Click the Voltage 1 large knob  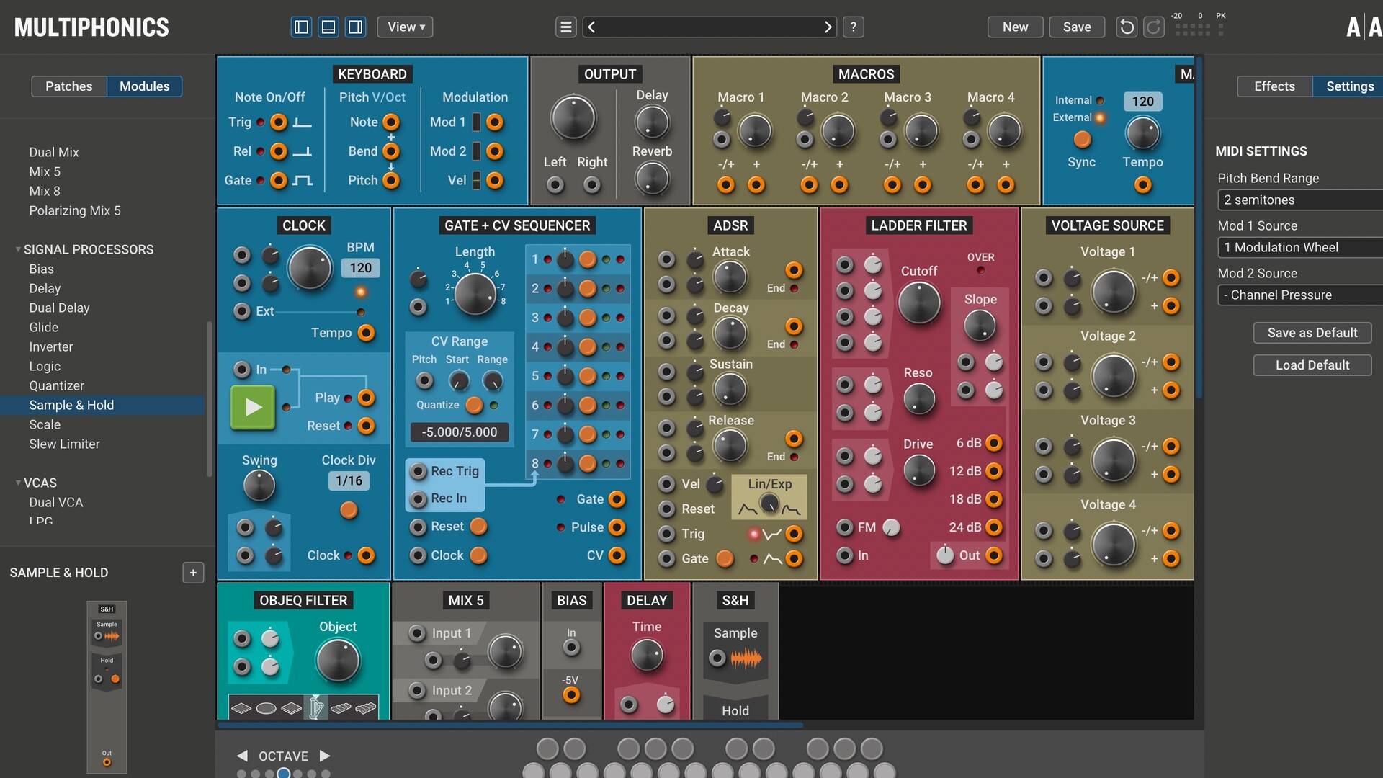(x=1114, y=292)
